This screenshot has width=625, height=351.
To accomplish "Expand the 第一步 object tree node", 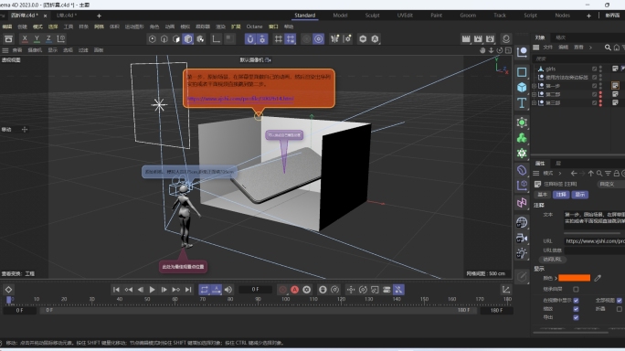I will [x=535, y=86].
